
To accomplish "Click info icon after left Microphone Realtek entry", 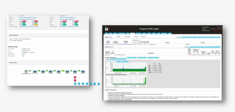I will pos(36,18).
